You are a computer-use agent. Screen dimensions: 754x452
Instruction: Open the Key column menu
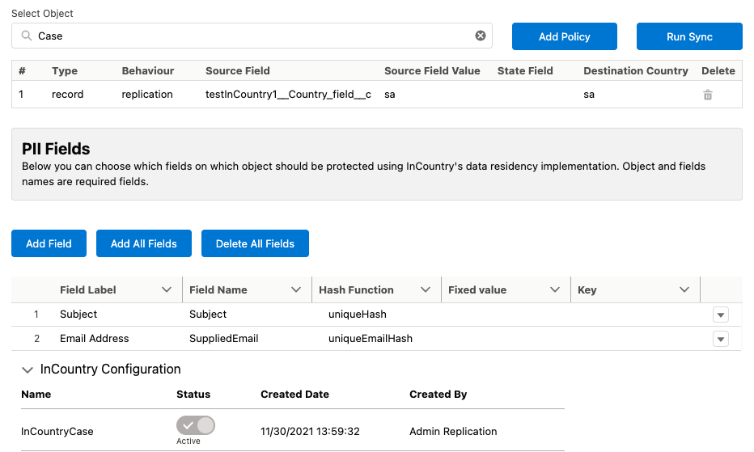[684, 289]
